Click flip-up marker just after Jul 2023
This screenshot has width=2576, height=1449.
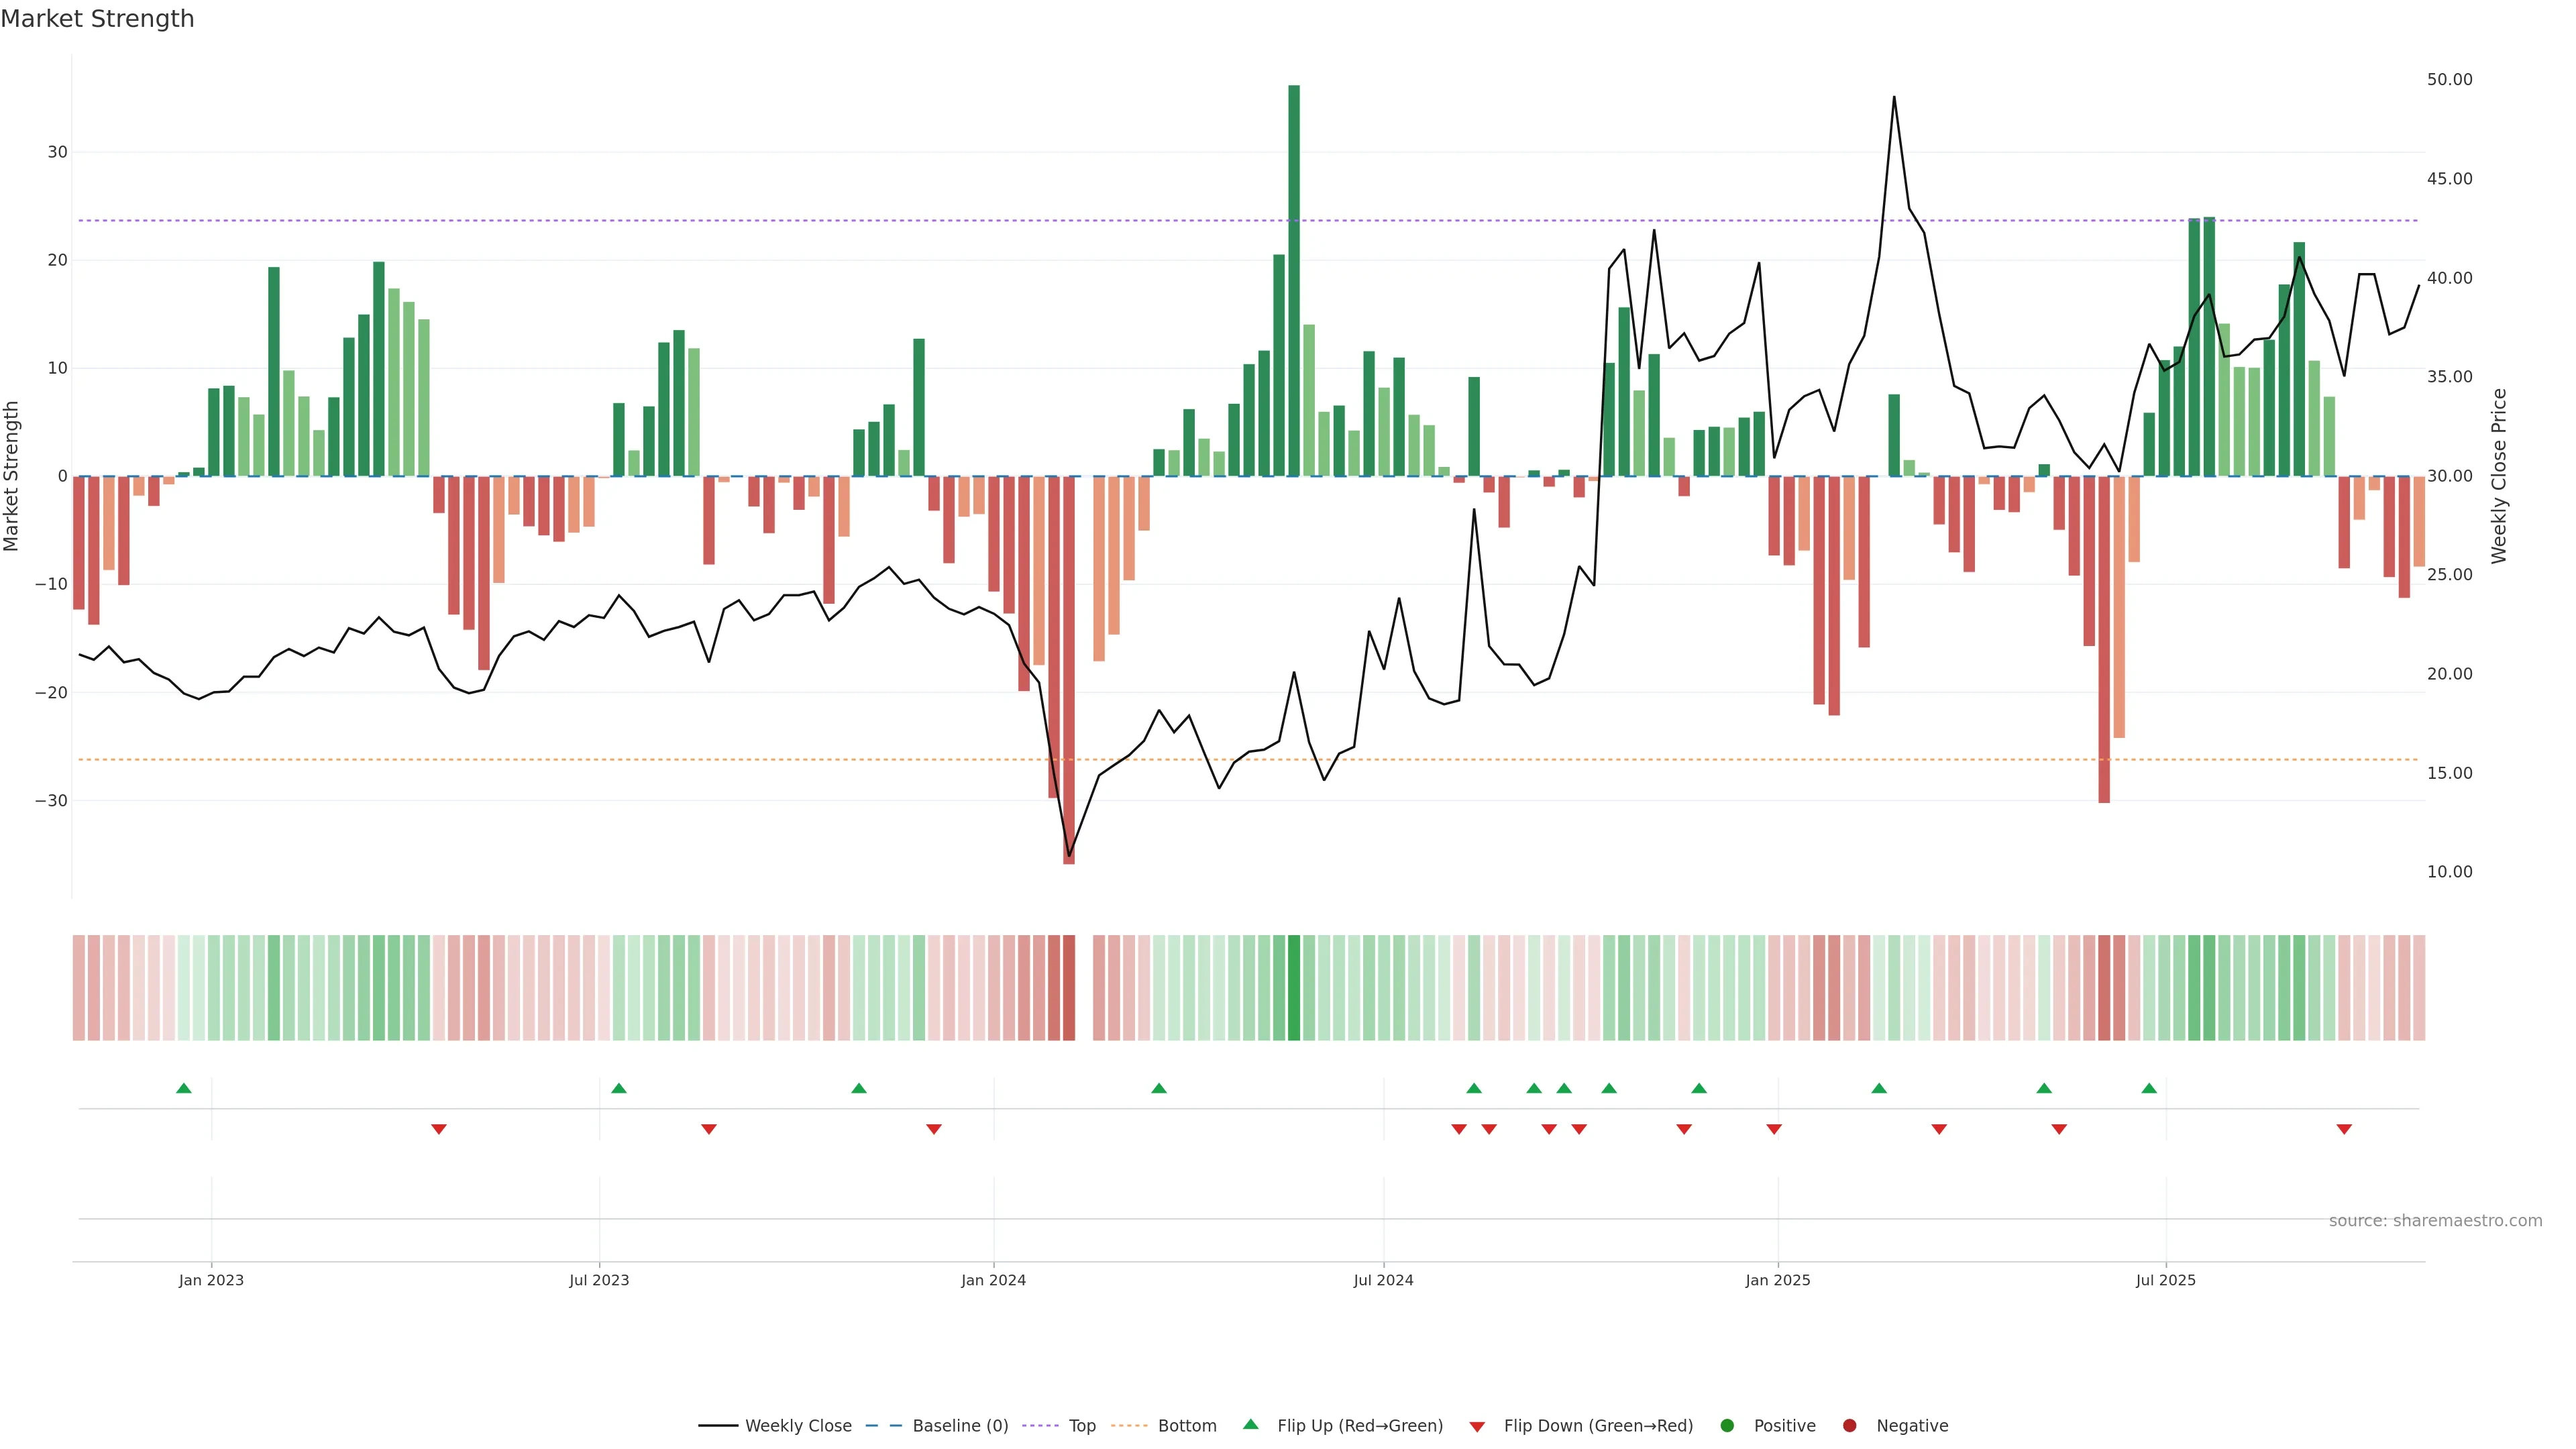coord(619,1088)
